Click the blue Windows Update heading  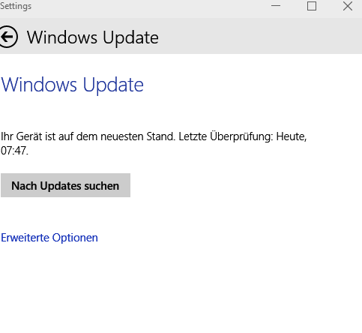72,85
